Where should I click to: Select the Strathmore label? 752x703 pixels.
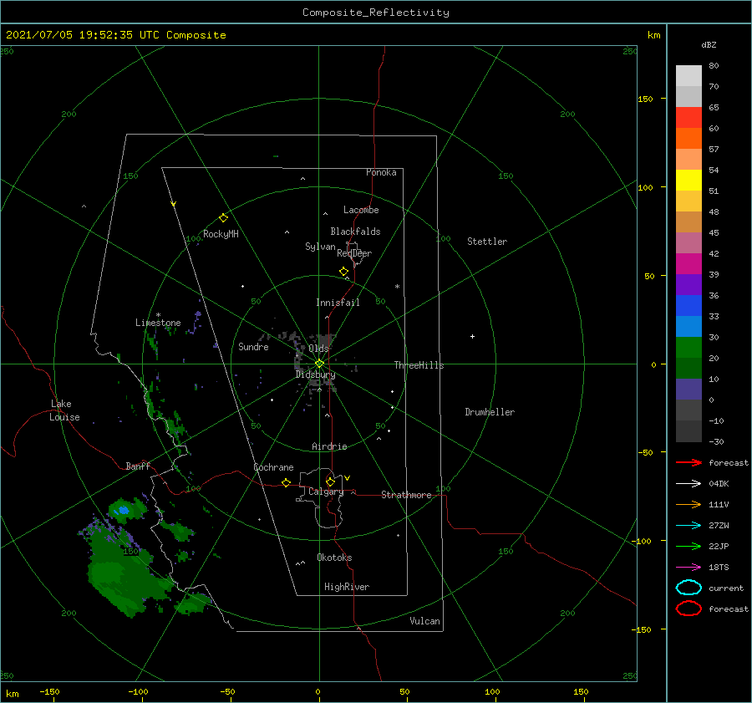[x=406, y=495]
